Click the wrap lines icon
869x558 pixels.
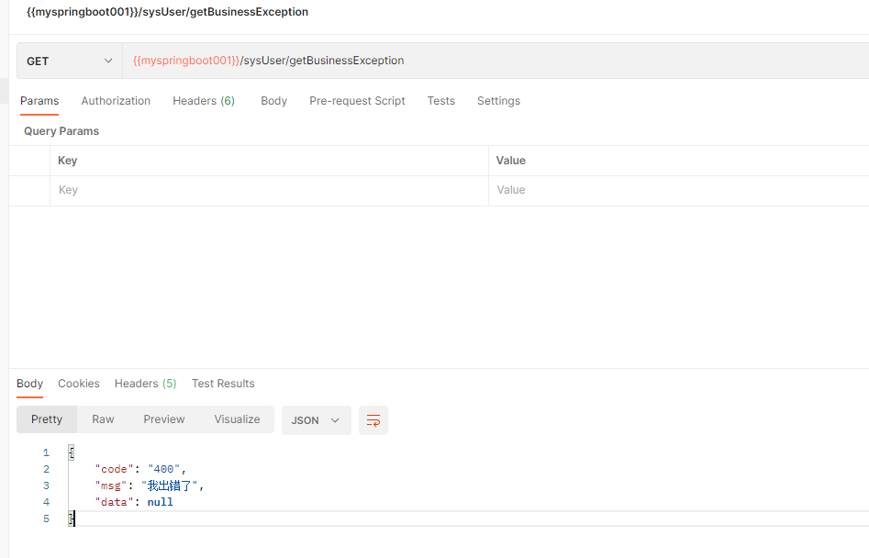[373, 420]
